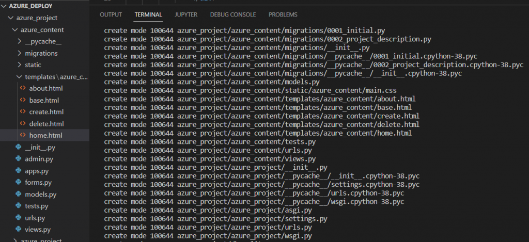Click terminal line ending azure_project/asgi.py
The width and height of the screenshot is (529, 242).
pyautogui.click(x=208, y=211)
